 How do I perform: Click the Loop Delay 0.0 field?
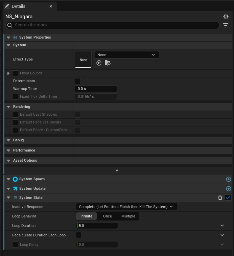click(97, 245)
